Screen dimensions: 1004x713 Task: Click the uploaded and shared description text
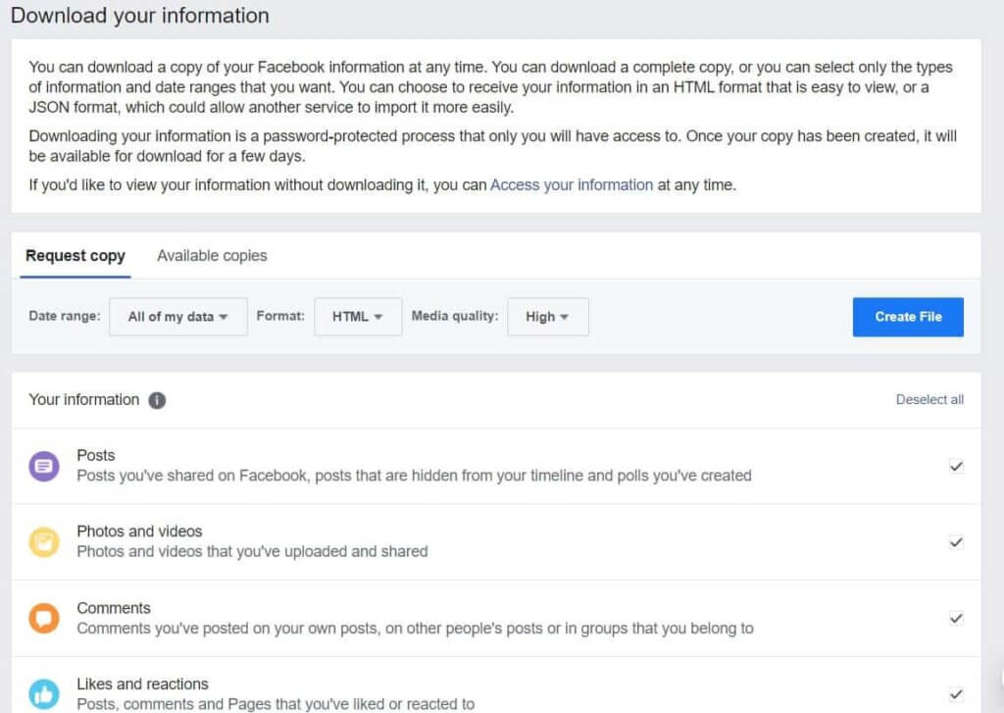coord(252,551)
